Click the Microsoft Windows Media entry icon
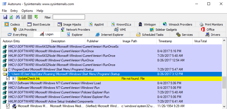The image size is (227, 109). pyautogui.click(x=14, y=106)
